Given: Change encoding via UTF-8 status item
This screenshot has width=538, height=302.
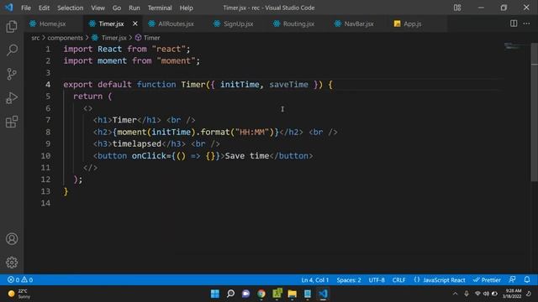Looking at the screenshot, I should 377,279.
